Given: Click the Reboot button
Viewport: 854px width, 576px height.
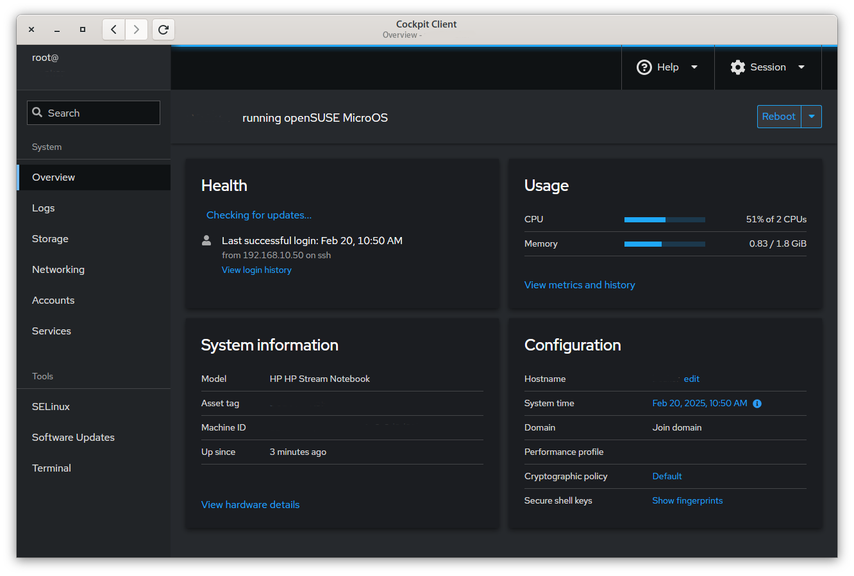Looking at the screenshot, I should (x=778, y=117).
